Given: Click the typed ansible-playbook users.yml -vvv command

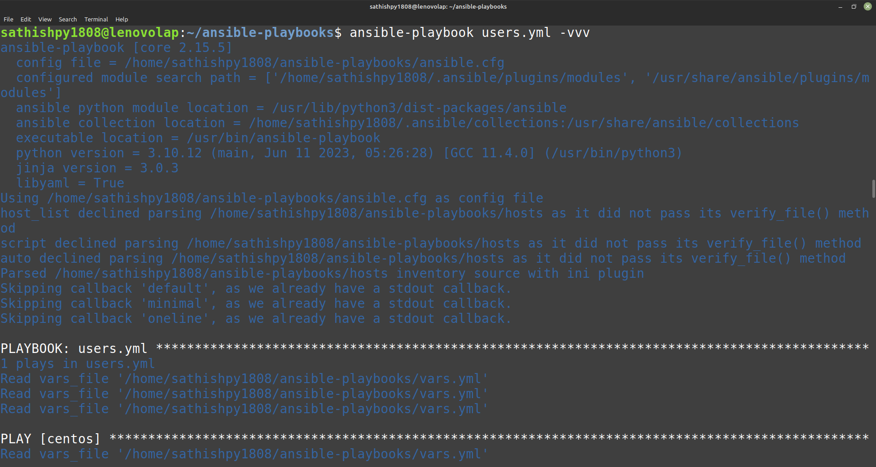Looking at the screenshot, I should tap(469, 33).
